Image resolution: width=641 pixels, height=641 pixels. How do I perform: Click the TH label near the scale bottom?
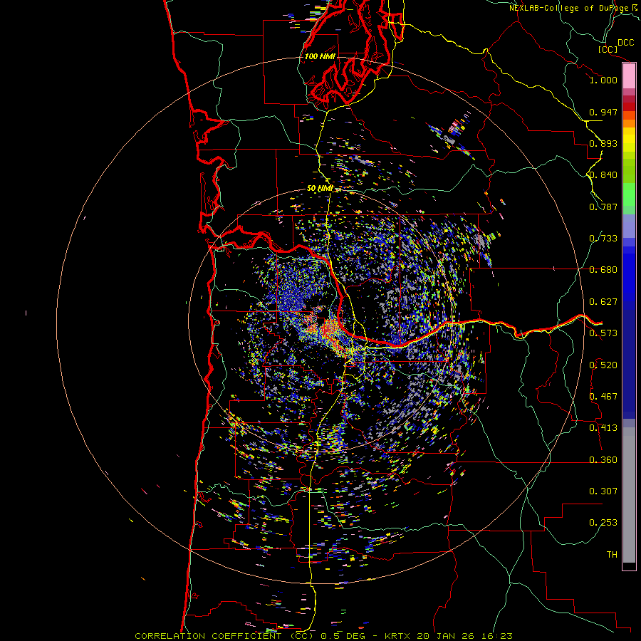pos(612,555)
